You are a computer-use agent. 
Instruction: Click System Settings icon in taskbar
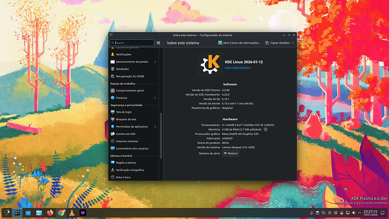pos(17,213)
